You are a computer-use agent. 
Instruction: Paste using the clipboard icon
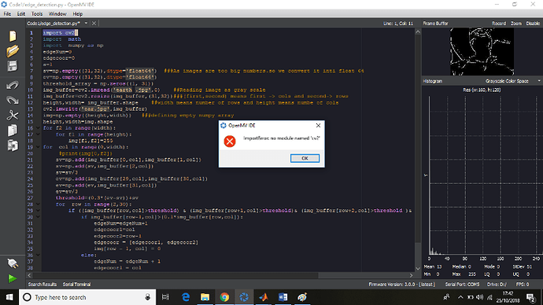tap(13, 145)
